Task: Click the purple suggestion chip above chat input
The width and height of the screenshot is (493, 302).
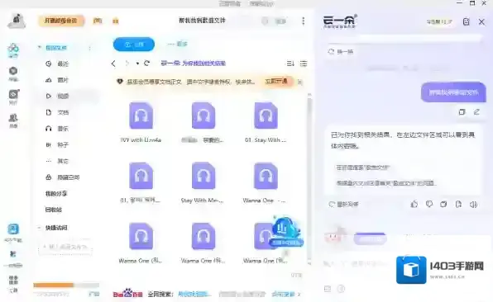Action: pos(370,239)
